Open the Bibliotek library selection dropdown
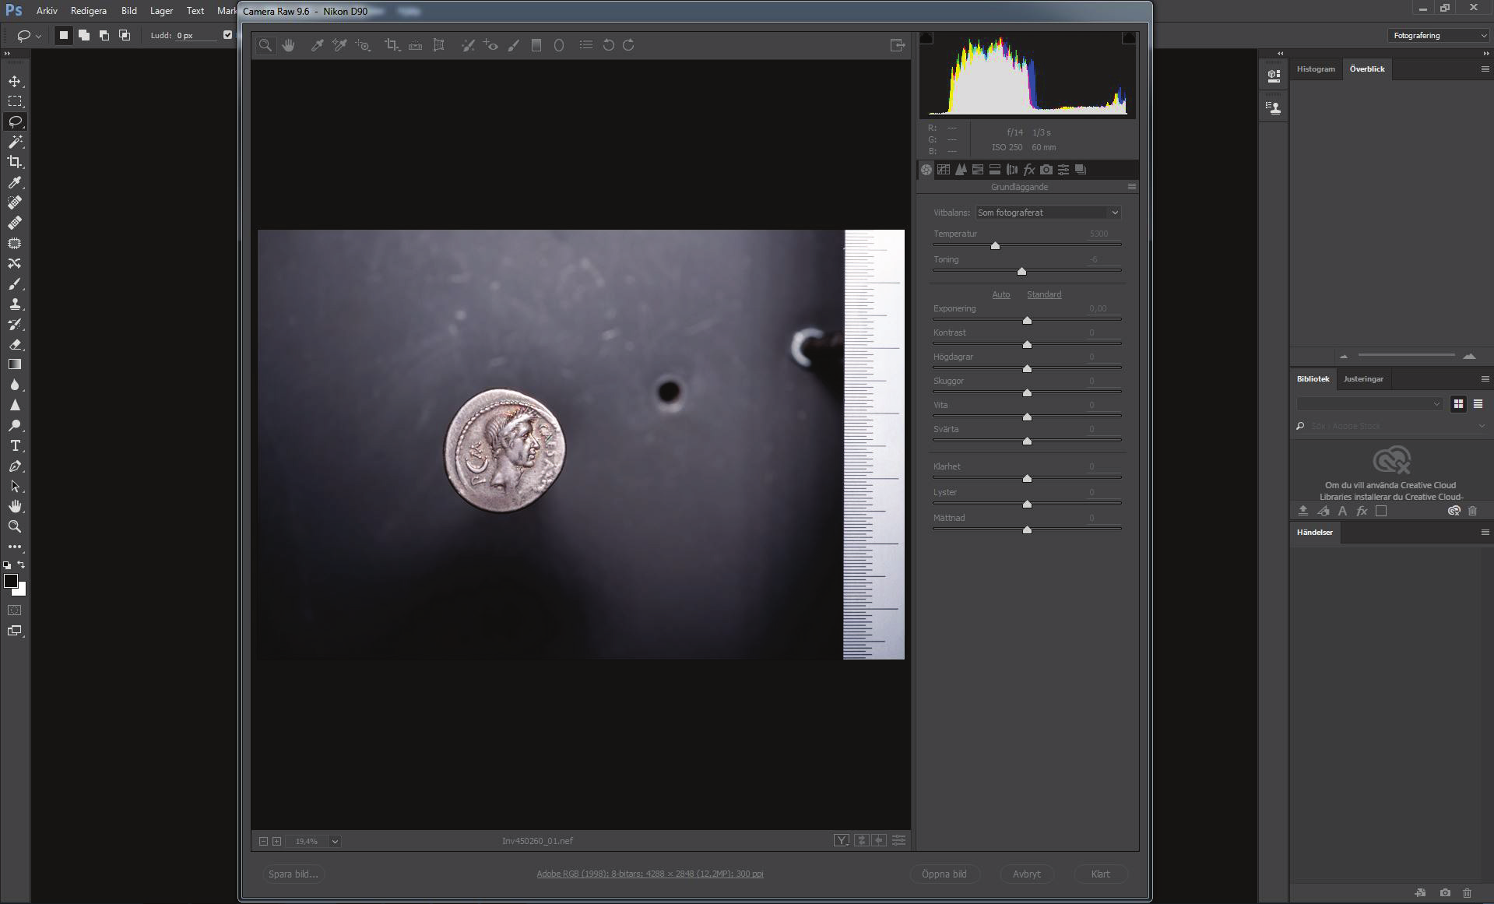This screenshot has width=1494, height=904. pos(1369,403)
